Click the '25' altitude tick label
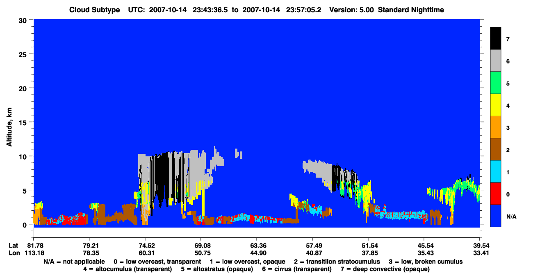 pyautogui.click(x=24, y=54)
